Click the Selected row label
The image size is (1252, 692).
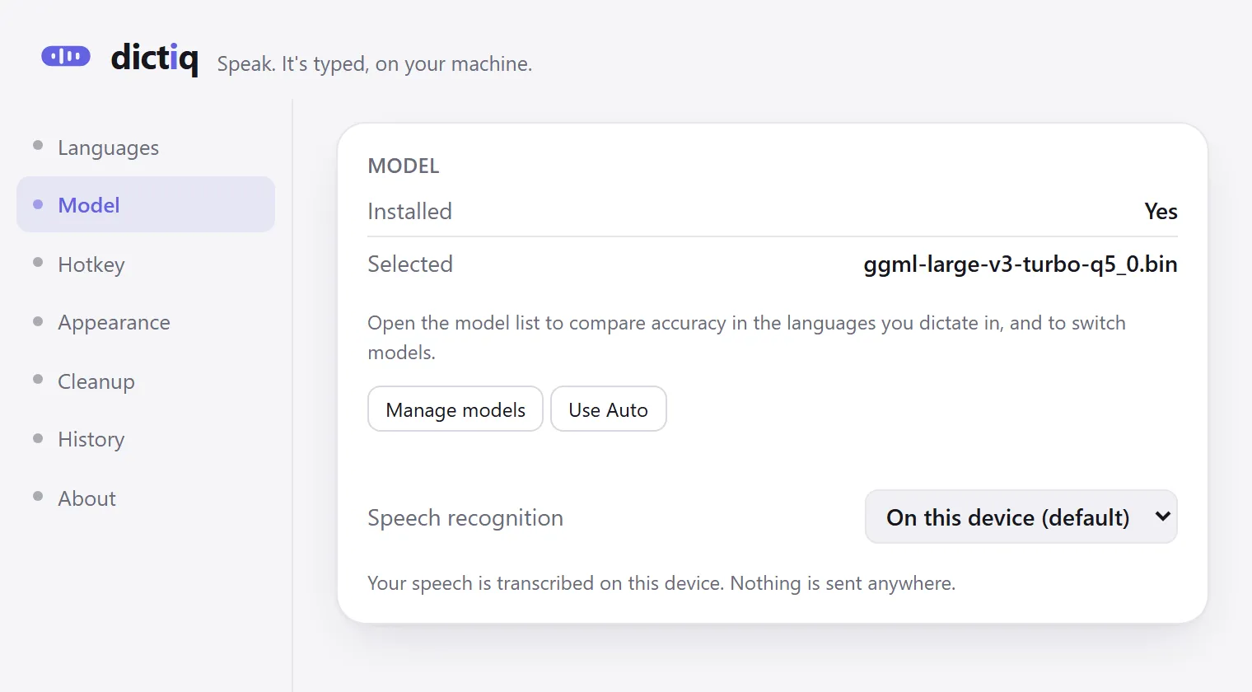410,264
